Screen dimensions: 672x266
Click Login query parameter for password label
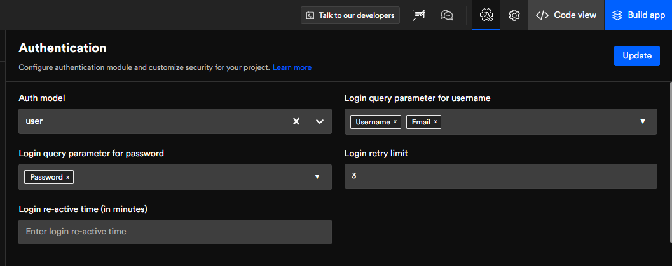pyautogui.click(x=92, y=153)
